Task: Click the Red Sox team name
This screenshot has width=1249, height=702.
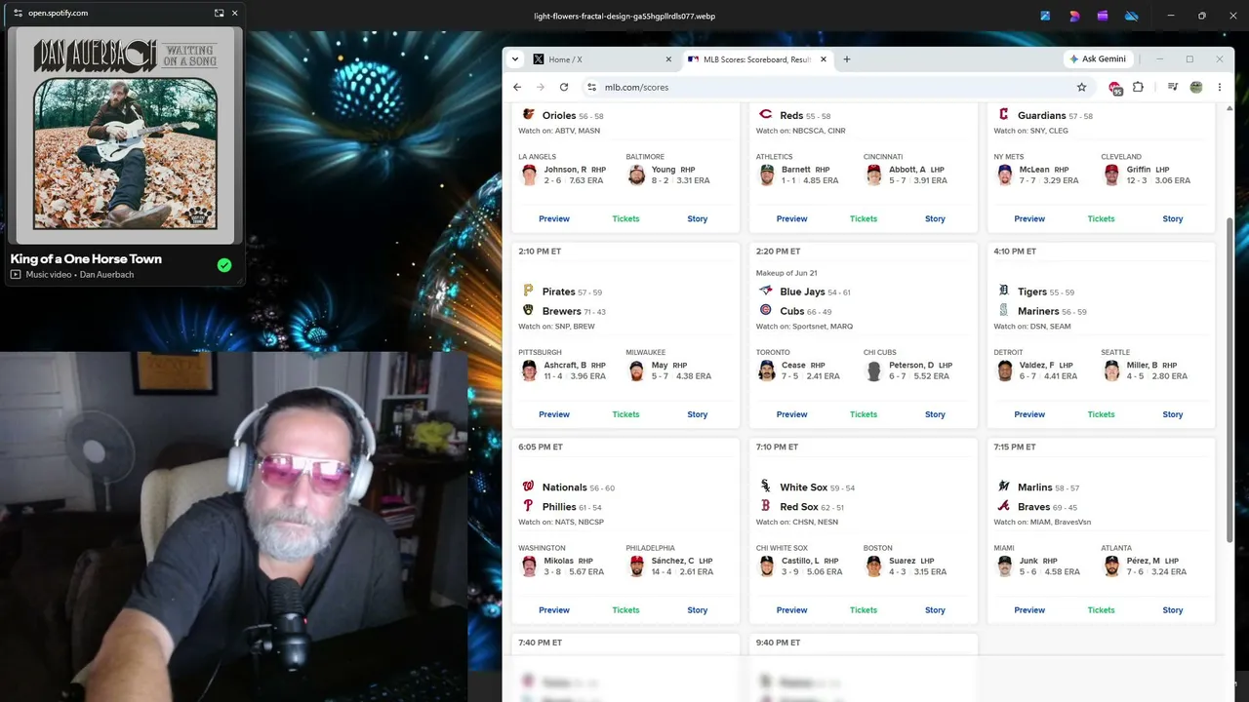Action: [x=799, y=507]
